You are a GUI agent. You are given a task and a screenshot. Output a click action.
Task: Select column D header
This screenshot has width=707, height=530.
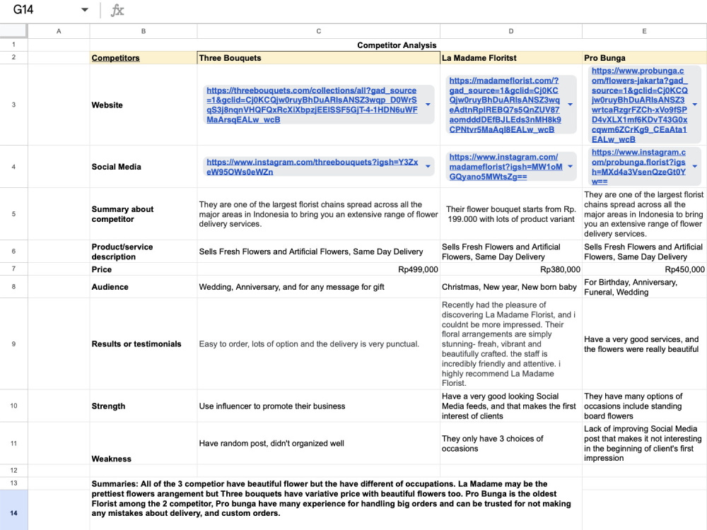pyautogui.click(x=511, y=31)
